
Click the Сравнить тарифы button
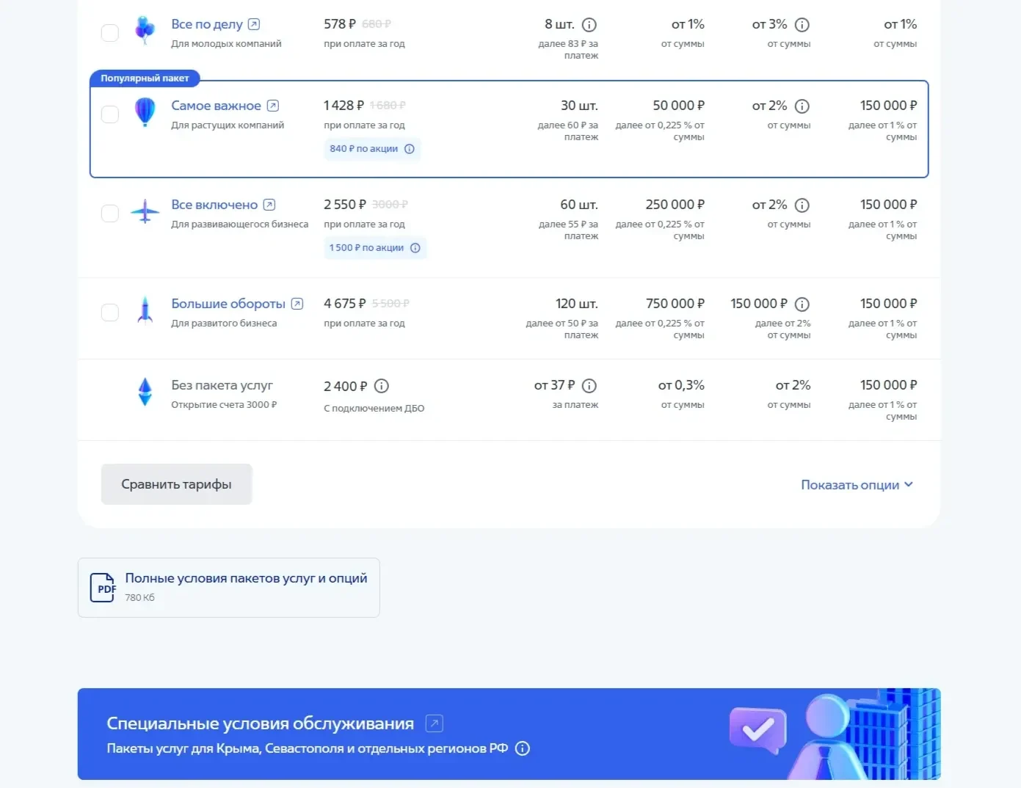click(x=176, y=484)
